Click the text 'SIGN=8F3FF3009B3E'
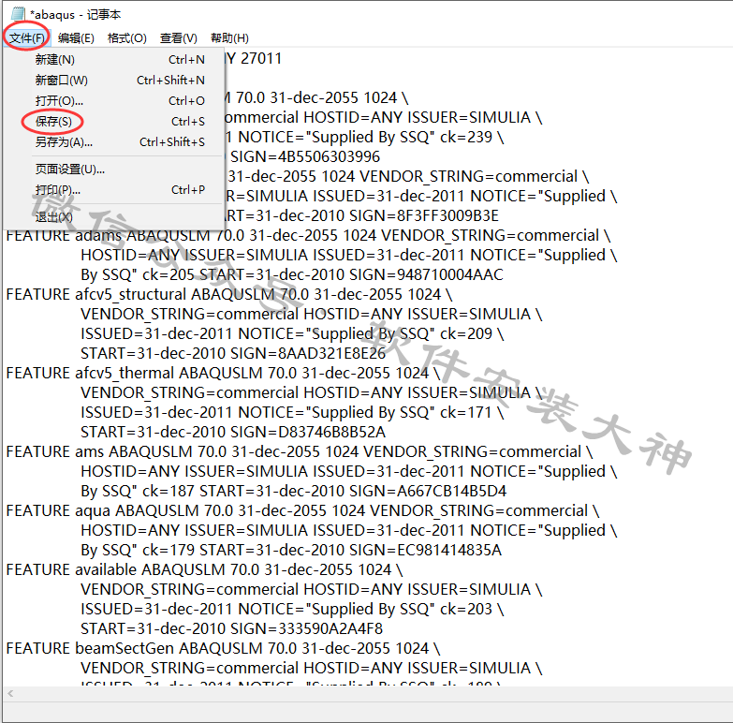This screenshot has height=723, width=733. click(424, 215)
